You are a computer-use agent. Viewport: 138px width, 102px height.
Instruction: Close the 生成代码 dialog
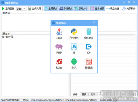click(x=94, y=23)
